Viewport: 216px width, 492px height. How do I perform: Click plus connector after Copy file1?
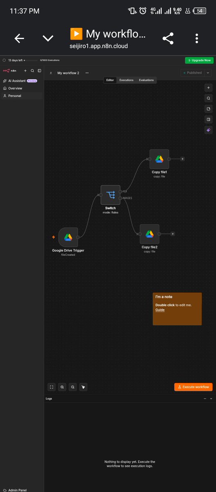(182, 159)
